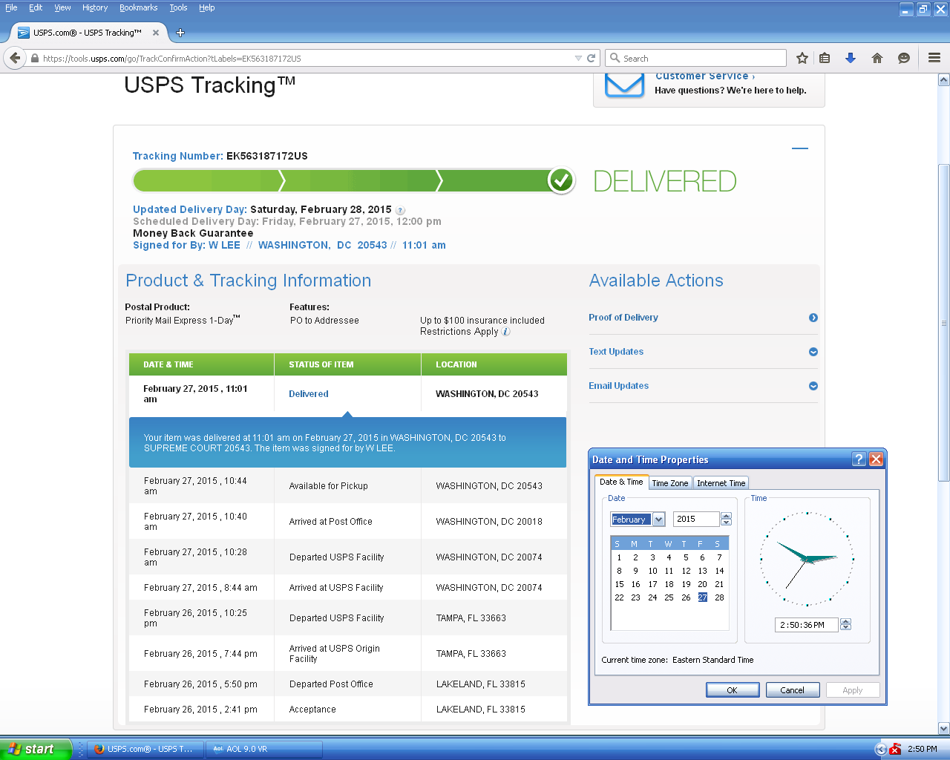This screenshot has height=760, width=950.
Task: Collapse tracking details with the minus icon
Action: click(x=799, y=148)
